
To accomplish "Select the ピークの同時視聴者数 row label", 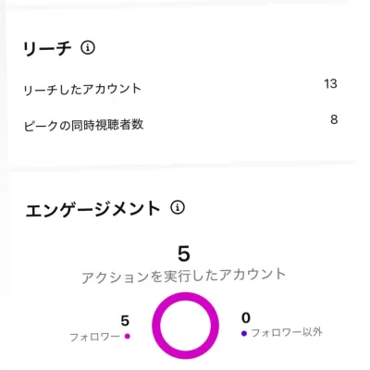I will (x=83, y=125).
